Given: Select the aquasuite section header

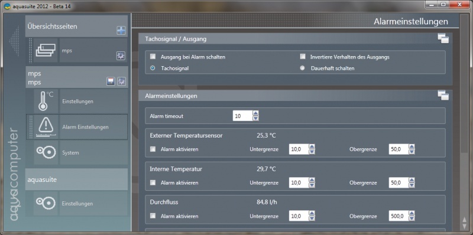Looking at the screenshot, I should 77,179.
